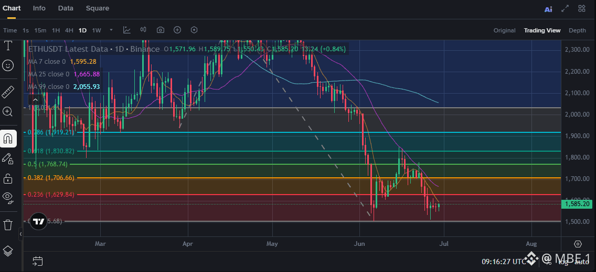The height and width of the screenshot is (272, 596).
Task: Open the candlestick chart type icon
Action: click(x=143, y=30)
